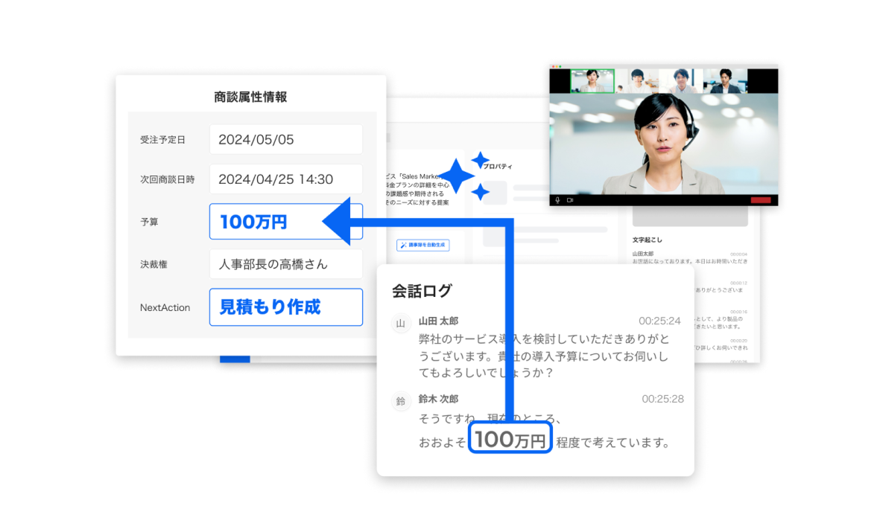Viewport: 880px width, 529px height.
Task: Click the highlighted 100万円 in conversation log
Action: click(510, 440)
